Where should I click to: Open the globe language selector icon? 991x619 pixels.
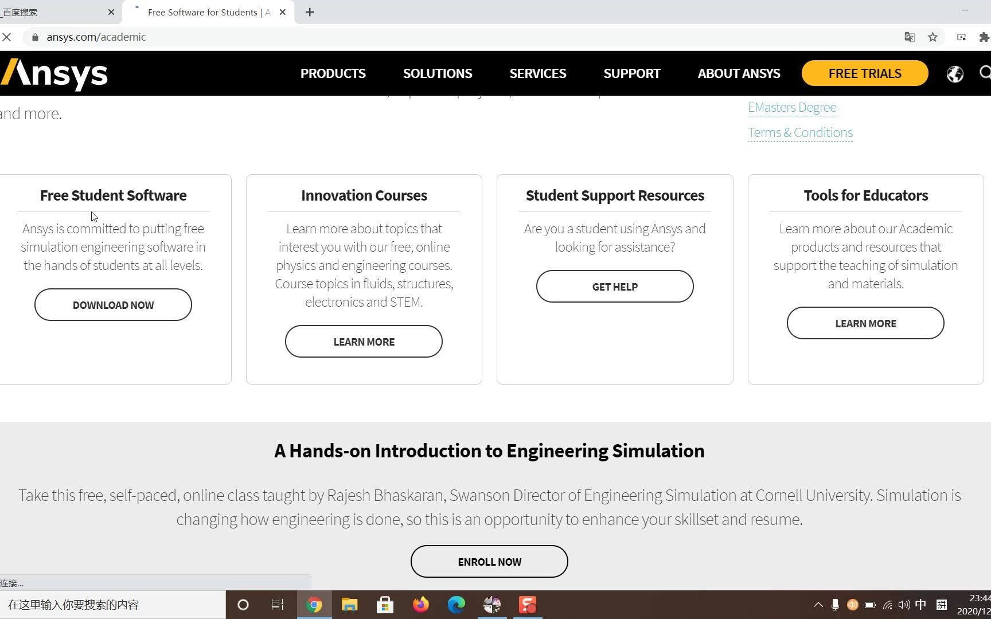955,74
